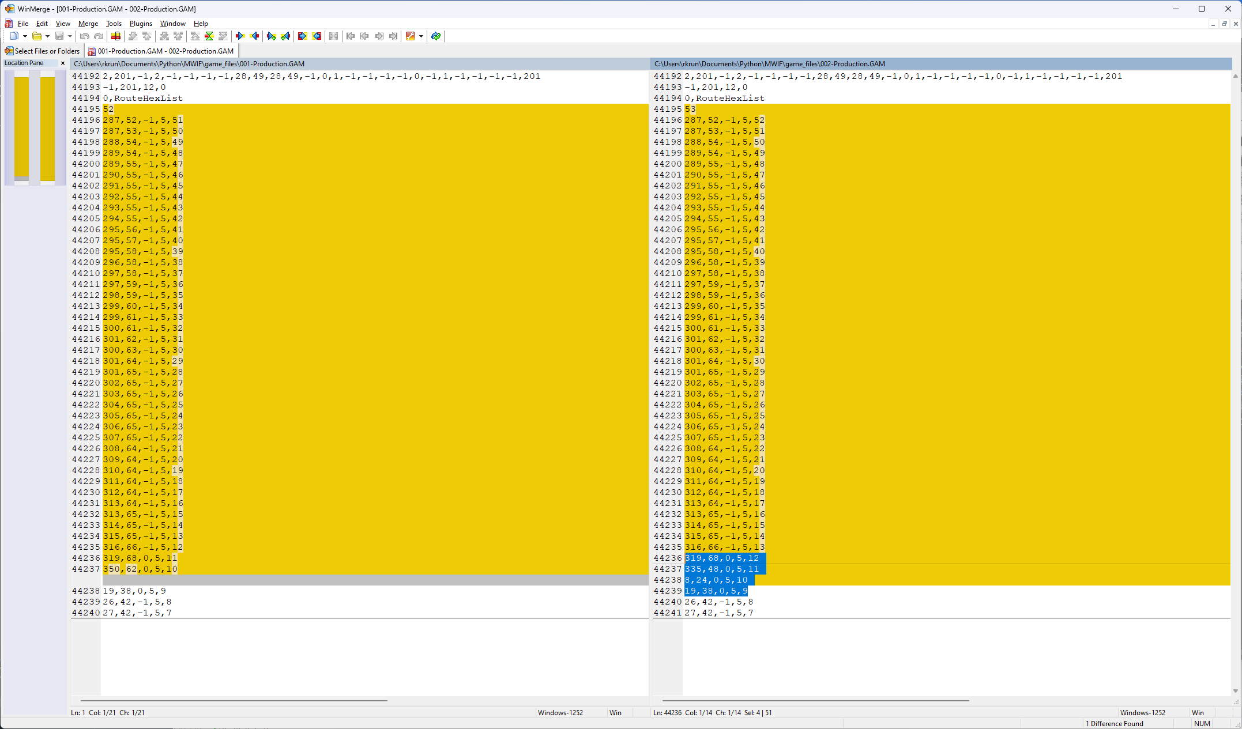Image resolution: width=1242 pixels, height=729 pixels.
Task: Click the Auto Merge icon
Action: click(x=333, y=36)
